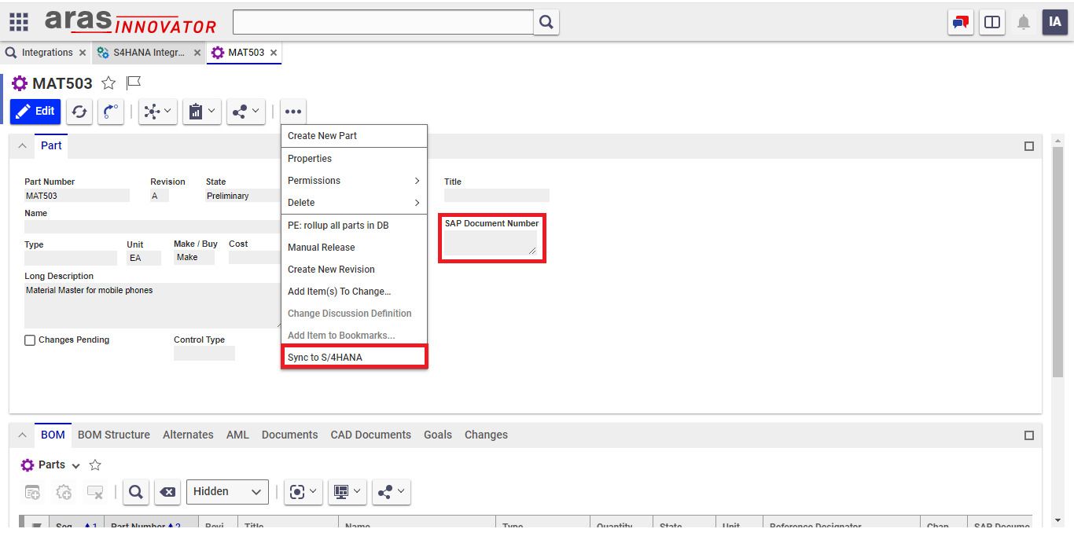Open the Alternates tab
1074x536 pixels.
(x=188, y=435)
